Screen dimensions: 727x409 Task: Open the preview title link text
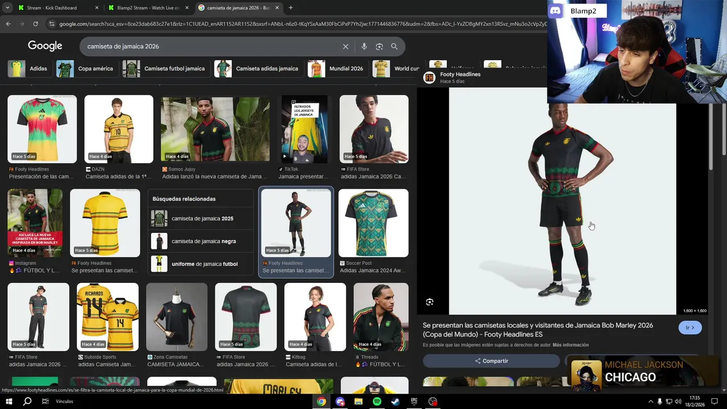point(538,330)
